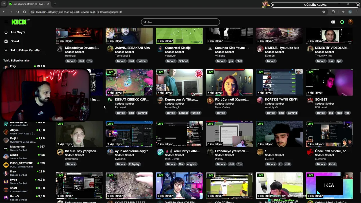Open Gözat browse page
The image size is (361, 203).
coord(15,41)
